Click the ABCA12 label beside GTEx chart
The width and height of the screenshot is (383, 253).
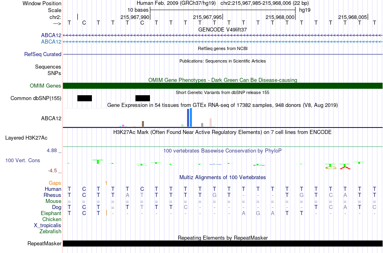point(51,118)
